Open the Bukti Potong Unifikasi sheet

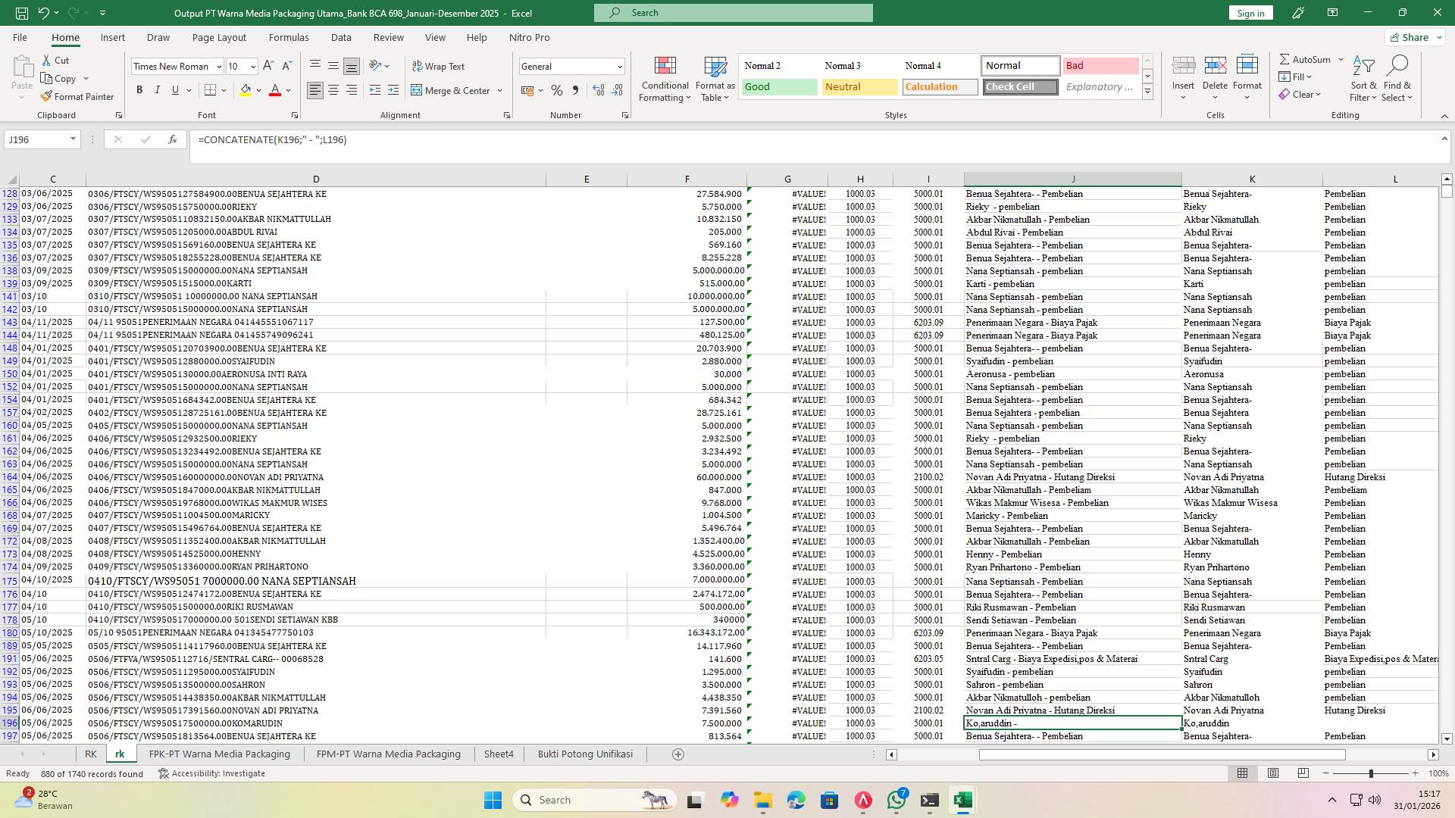pyautogui.click(x=584, y=754)
